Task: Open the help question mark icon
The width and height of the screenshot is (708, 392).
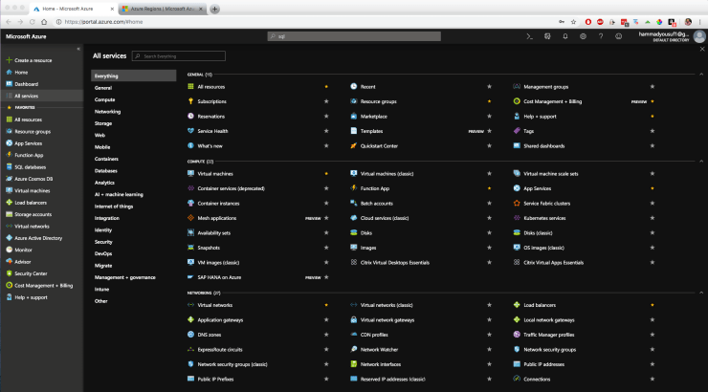Action: point(601,36)
